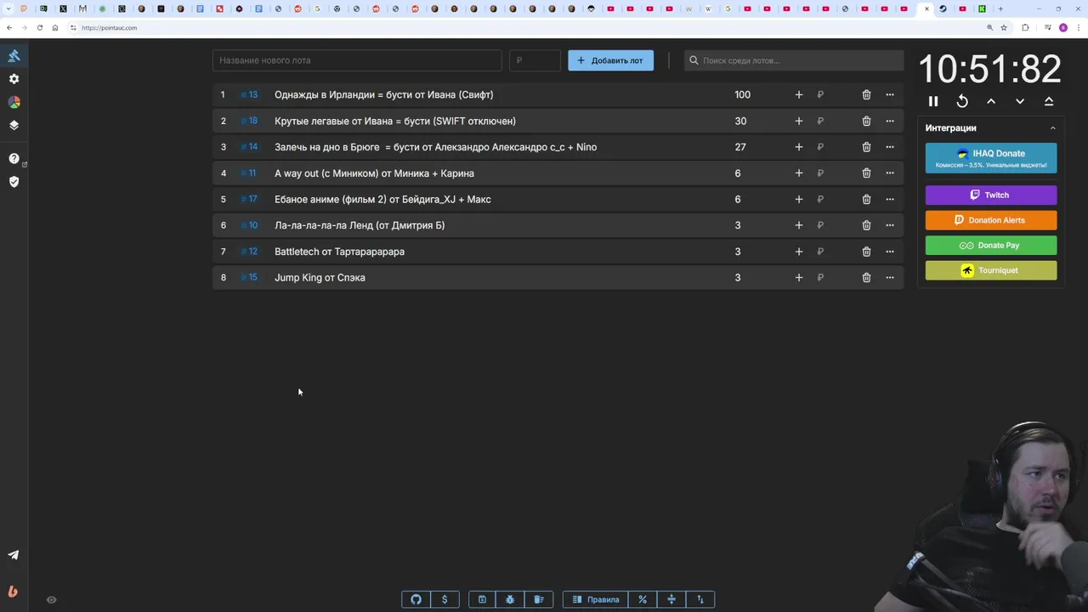Open the colored wheel icon in sidebar
This screenshot has width=1088, height=612.
tap(14, 101)
